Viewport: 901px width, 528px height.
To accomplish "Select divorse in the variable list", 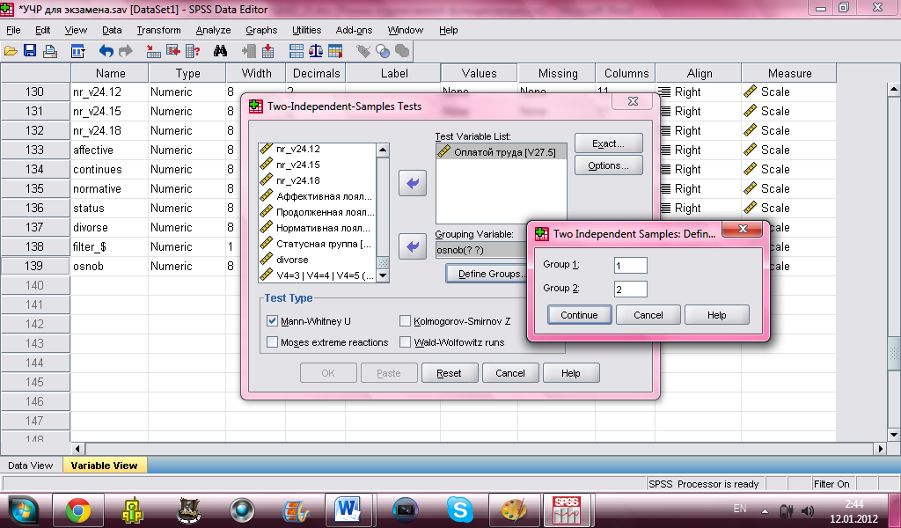I will [x=292, y=260].
